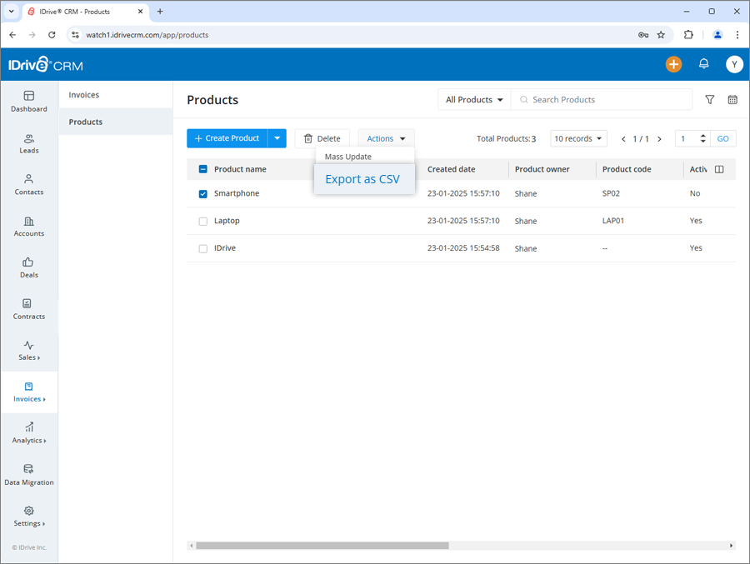The width and height of the screenshot is (750, 564).
Task: Click the orange plus quick-create icon
Action: [673, 64]
